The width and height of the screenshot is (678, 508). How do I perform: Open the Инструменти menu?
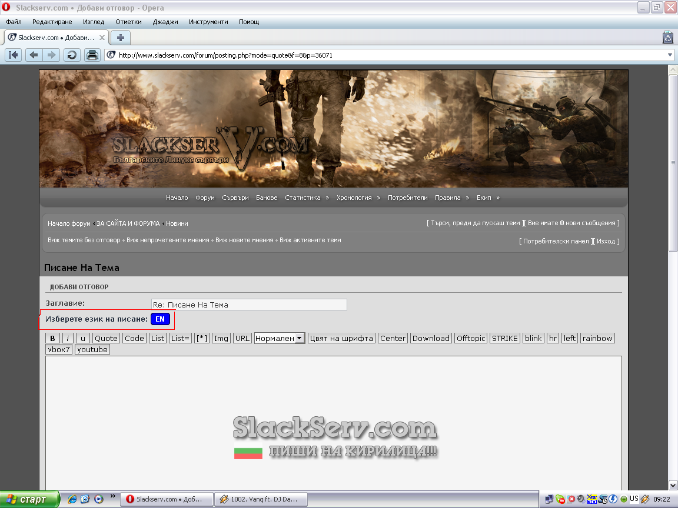(x=208, y=22)
